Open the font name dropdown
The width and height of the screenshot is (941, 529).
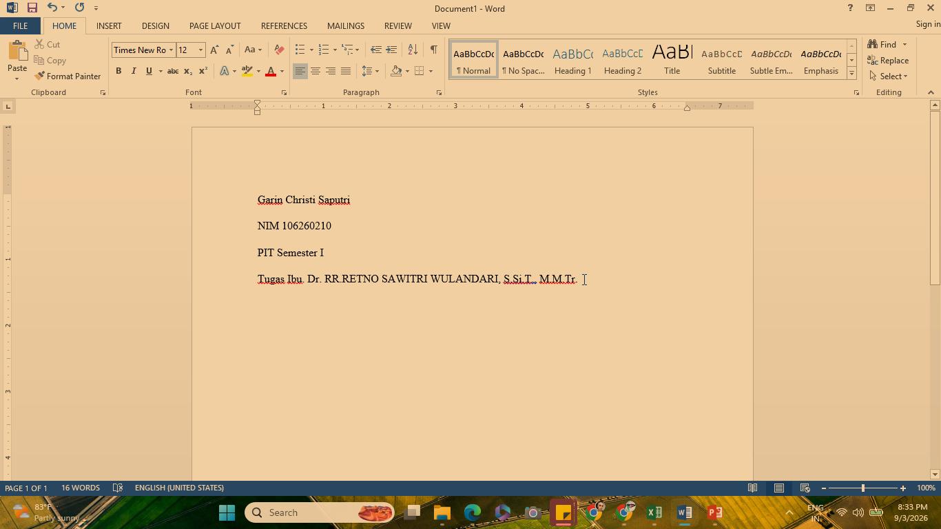pyautogui.click(x=171, y=50)
